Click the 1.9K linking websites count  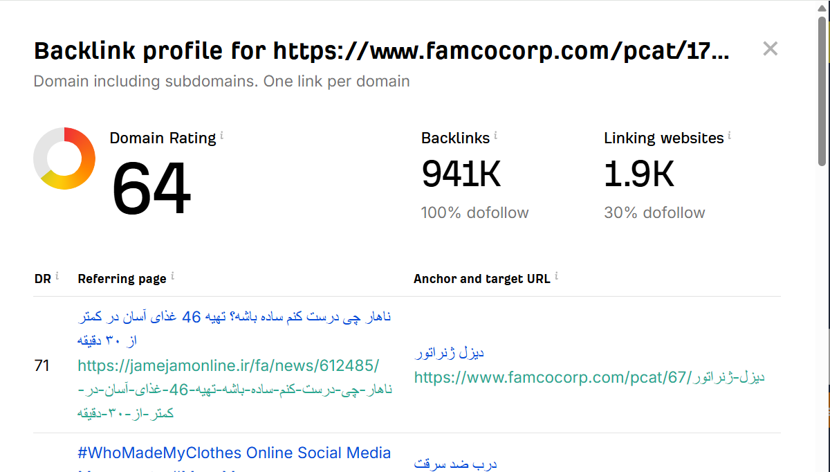638,174
